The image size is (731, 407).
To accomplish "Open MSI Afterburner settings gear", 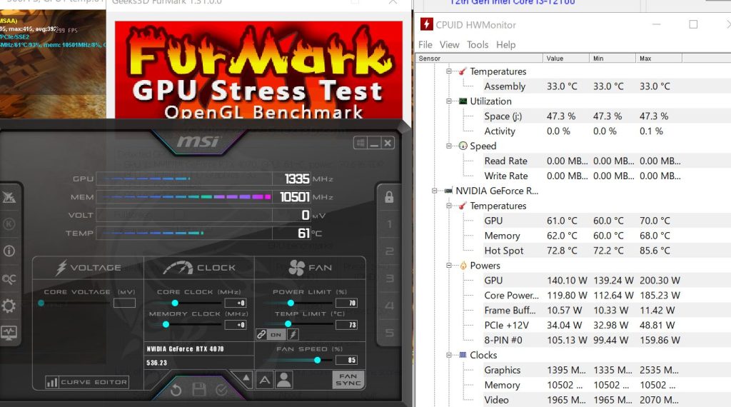I will tap(9, 306).
